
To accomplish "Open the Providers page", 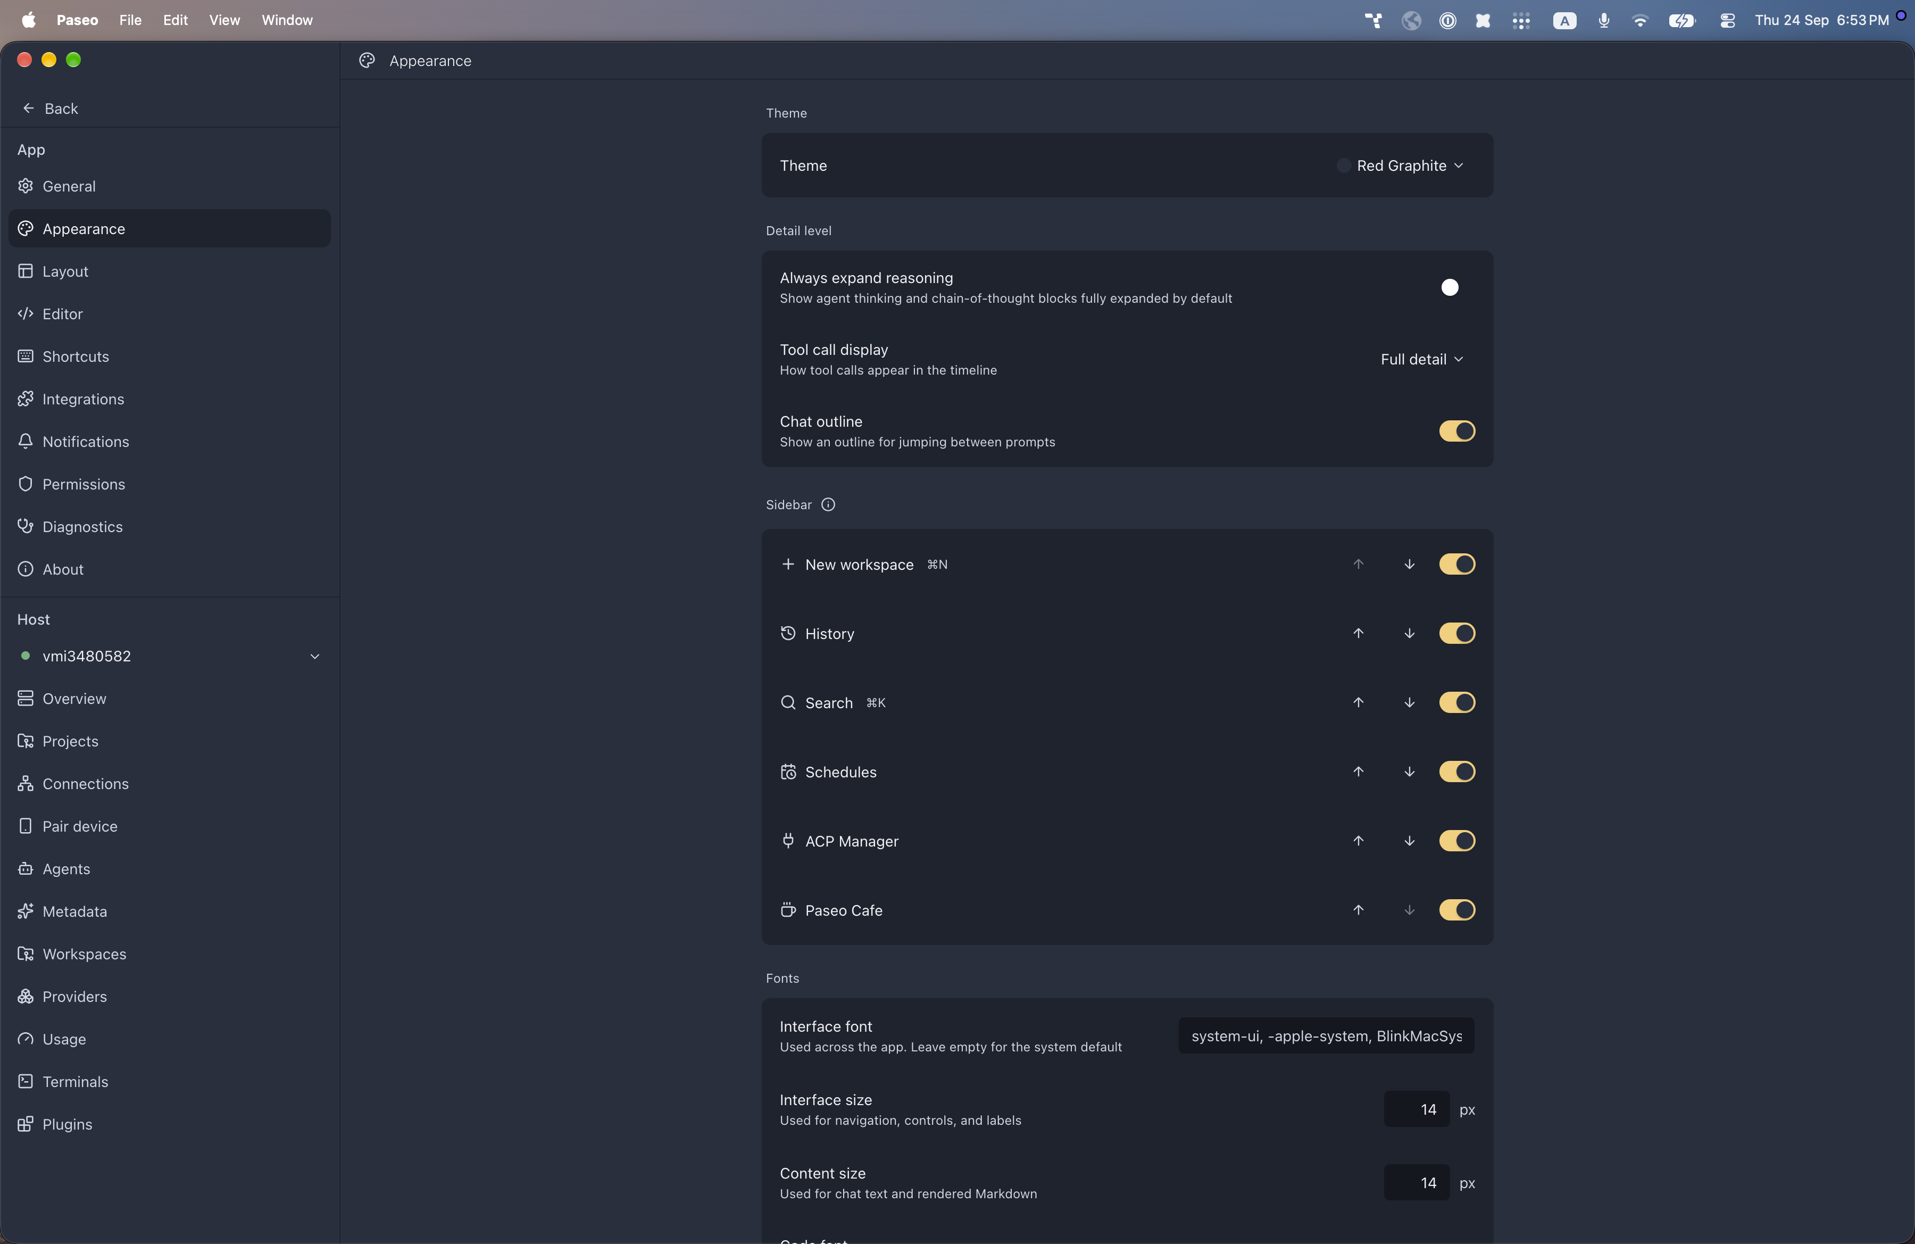I will (169, 996).
